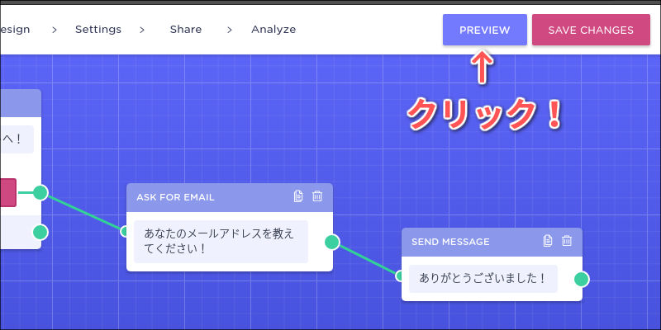This screenshot has height=330, width=661.
Task: Duplicate the SEND MESSAGE block
Action: (548, 241)
